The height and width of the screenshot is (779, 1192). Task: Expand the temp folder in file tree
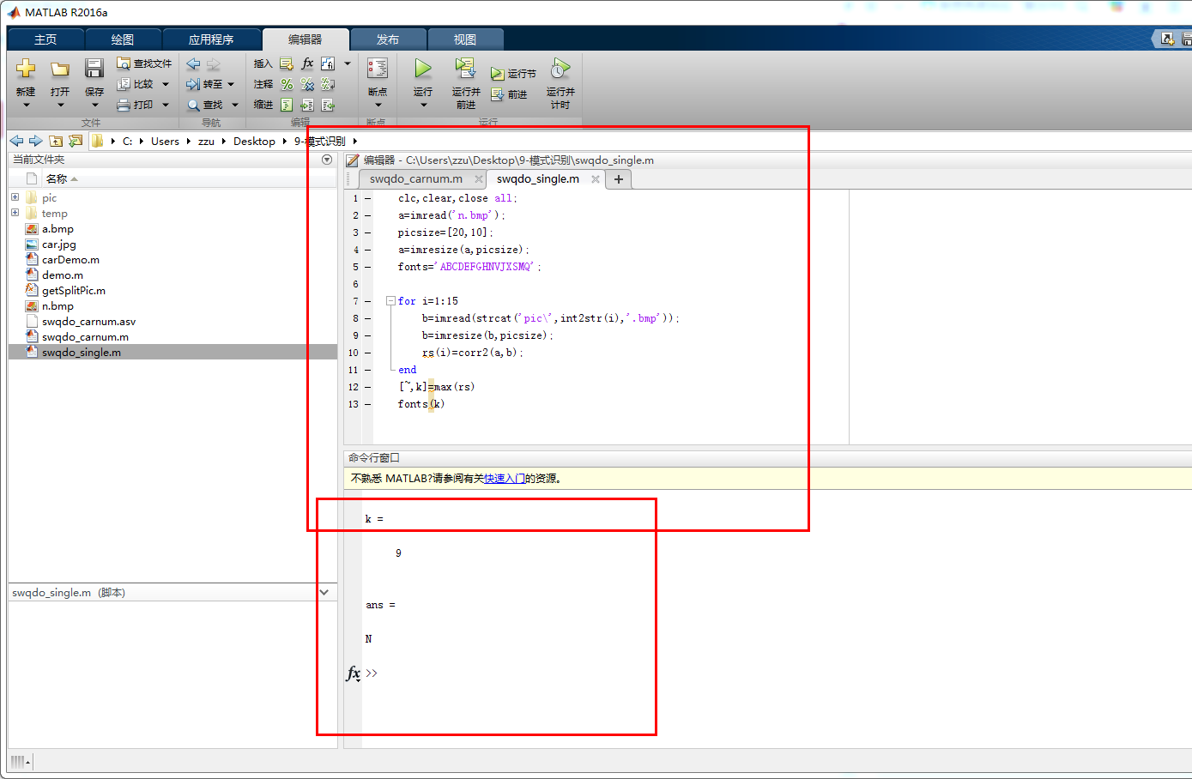(x=15, y=213)
